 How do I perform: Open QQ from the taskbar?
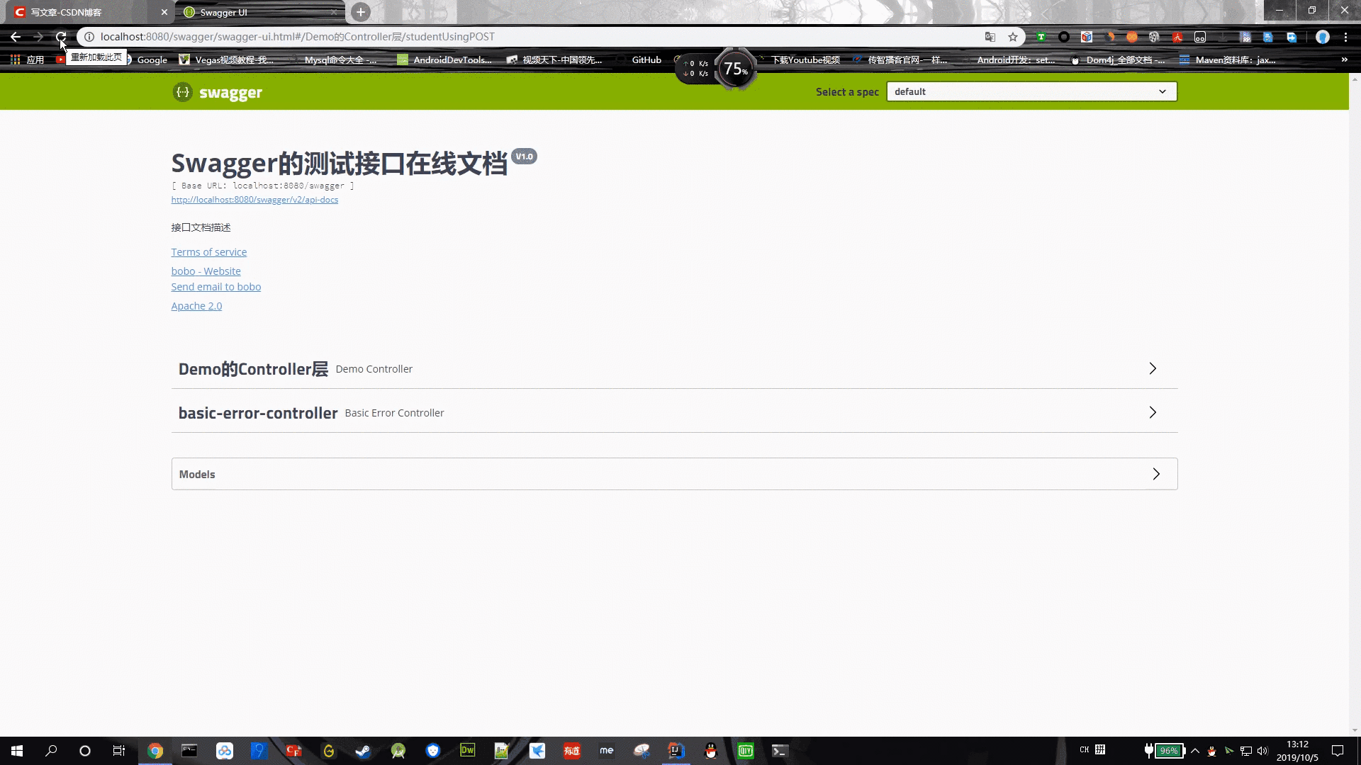pos(711,751)
